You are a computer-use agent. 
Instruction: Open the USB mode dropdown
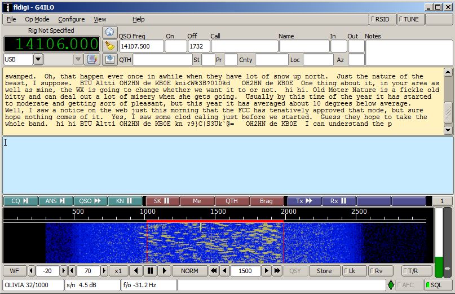38,60
